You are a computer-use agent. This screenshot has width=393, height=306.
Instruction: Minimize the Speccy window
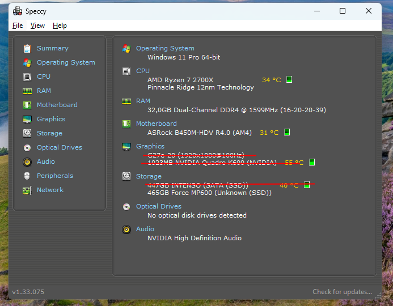[x=317, y=11]
